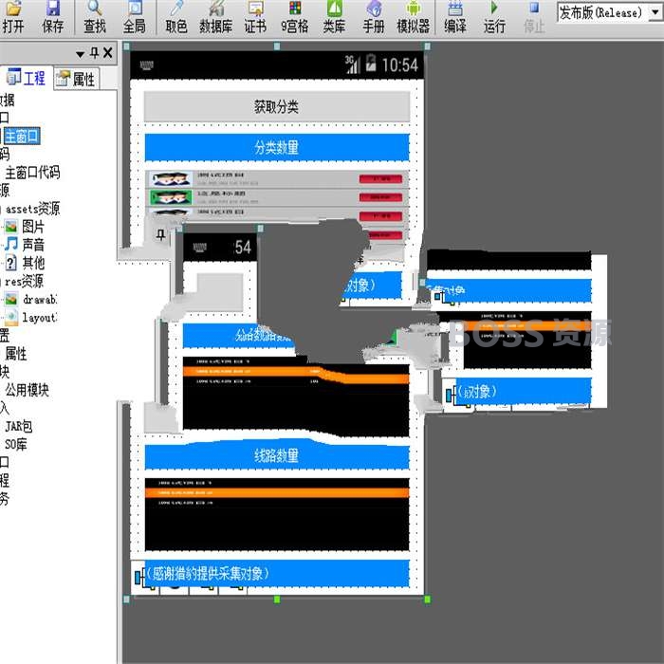Viewport: 664px width, 664px height.
Task: Open the 发布版(Release) build dropdown
Action: tap(655, 12)
